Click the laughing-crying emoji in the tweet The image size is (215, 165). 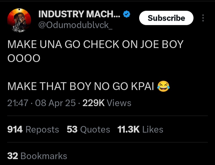coord(163,87)
